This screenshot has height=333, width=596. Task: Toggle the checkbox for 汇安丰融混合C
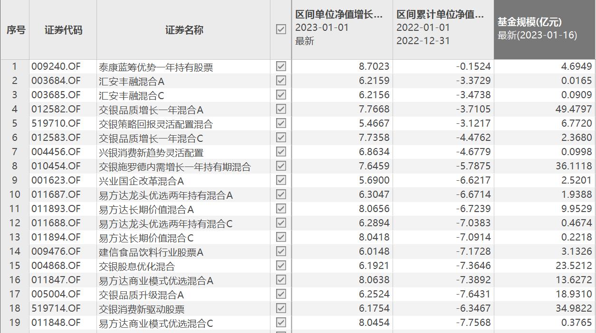[281, 95]
